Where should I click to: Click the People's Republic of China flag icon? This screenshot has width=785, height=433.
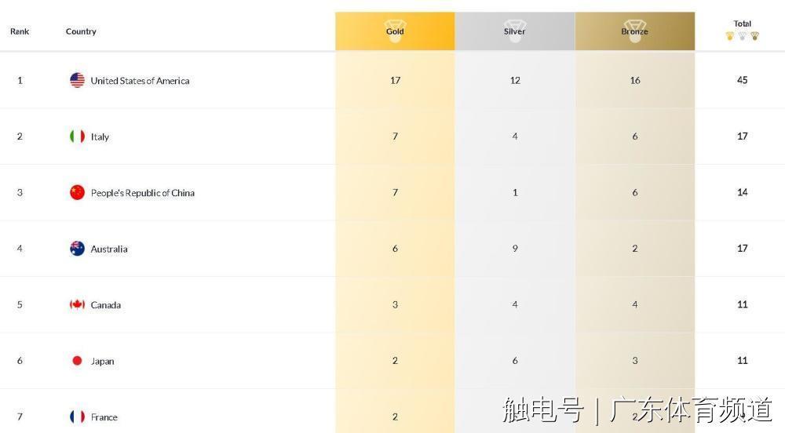coord(77,192)
